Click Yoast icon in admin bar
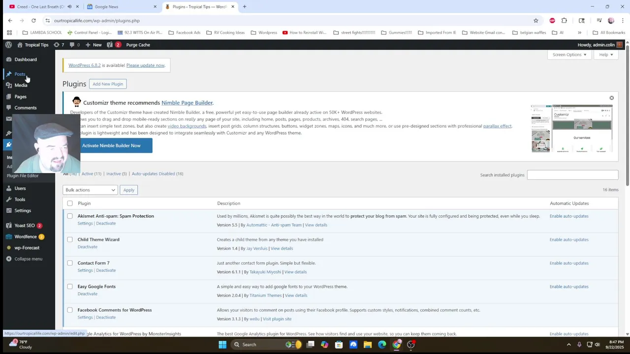The image size is (630, 354). click(x=110, y=45)
